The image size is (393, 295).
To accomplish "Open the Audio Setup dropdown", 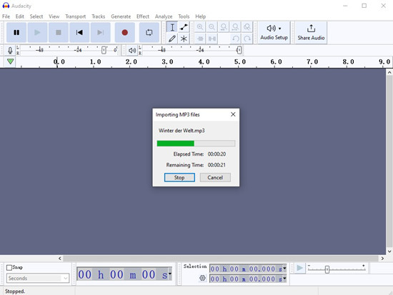I will [274, 33].
